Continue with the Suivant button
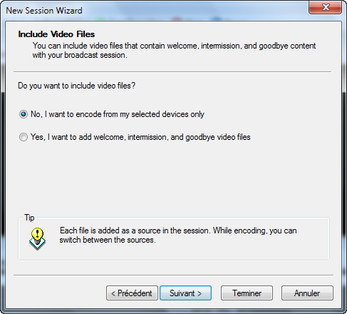 point(185,293)
